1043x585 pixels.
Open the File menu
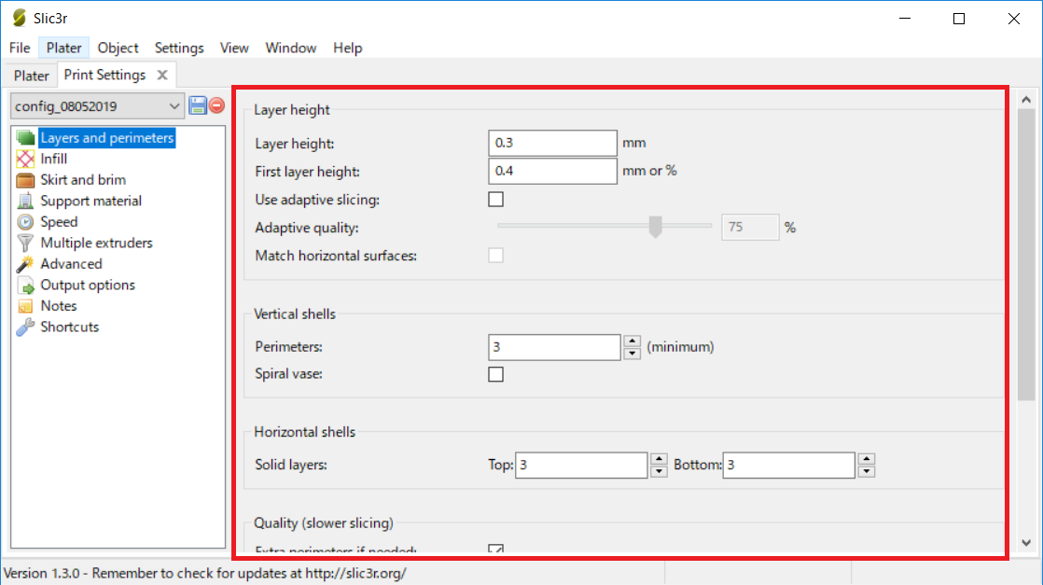[x=20, y=48]
